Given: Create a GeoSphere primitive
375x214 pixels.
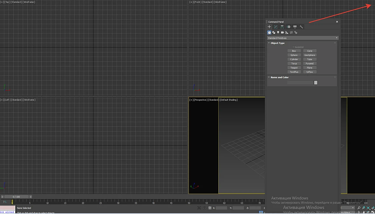Looking at the screenshot, I should click(310, 55).
